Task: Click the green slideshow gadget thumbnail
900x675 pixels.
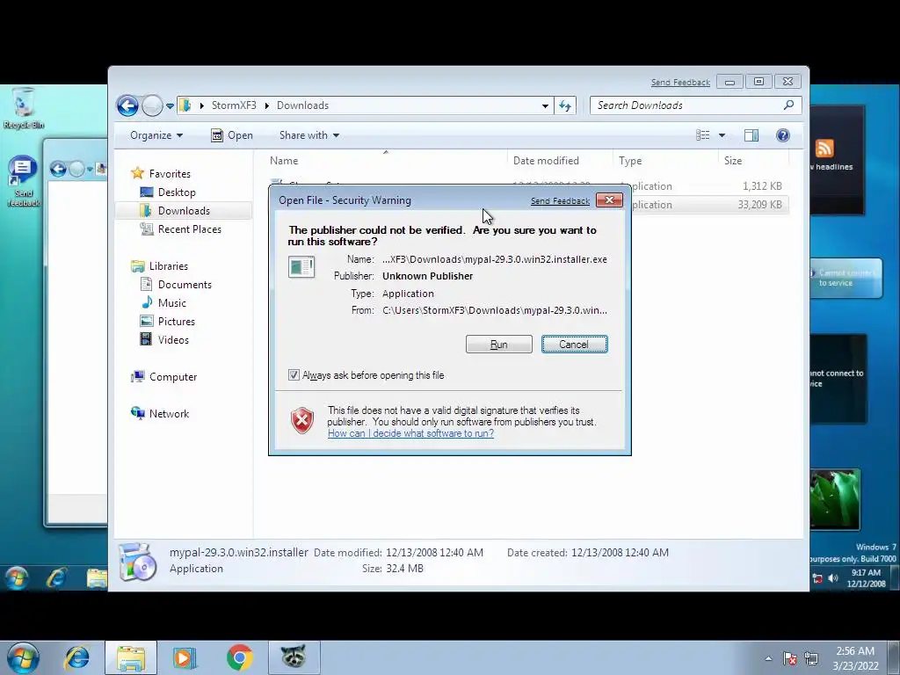Action: [x=835, y=499]
